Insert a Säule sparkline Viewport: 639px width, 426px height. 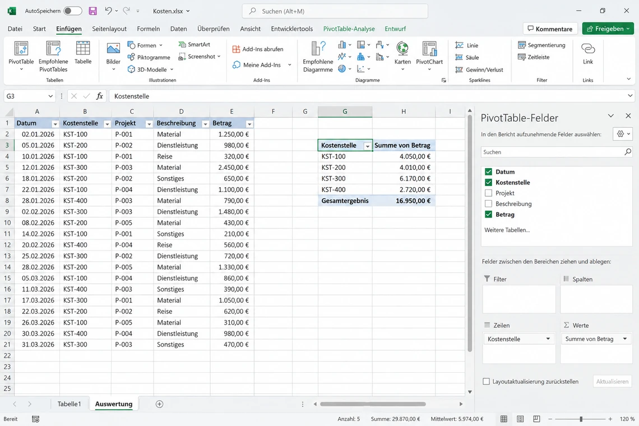point(467,58)
